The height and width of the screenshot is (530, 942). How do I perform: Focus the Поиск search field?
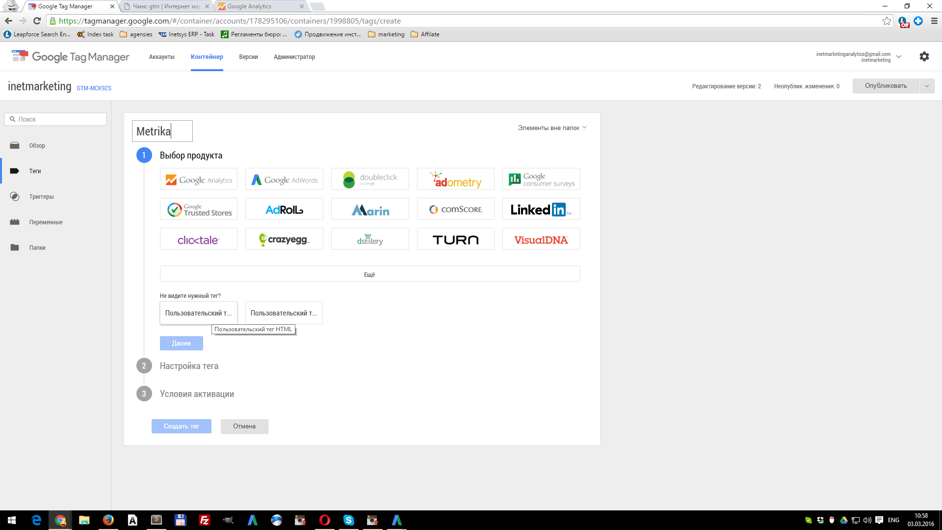[55, 119]
